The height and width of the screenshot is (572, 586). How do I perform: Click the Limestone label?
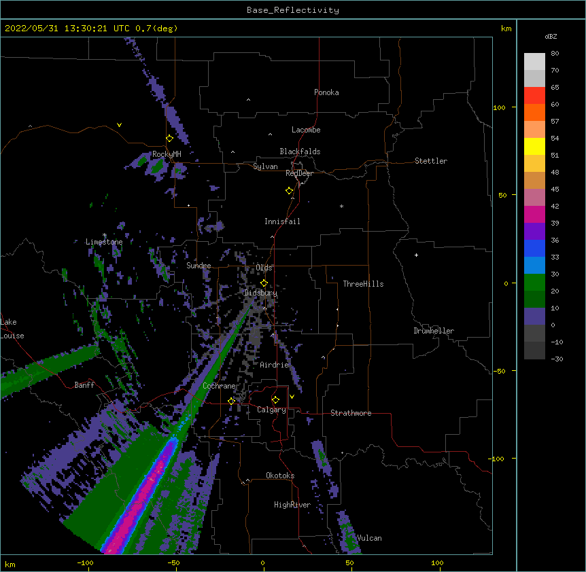(104, 242)
